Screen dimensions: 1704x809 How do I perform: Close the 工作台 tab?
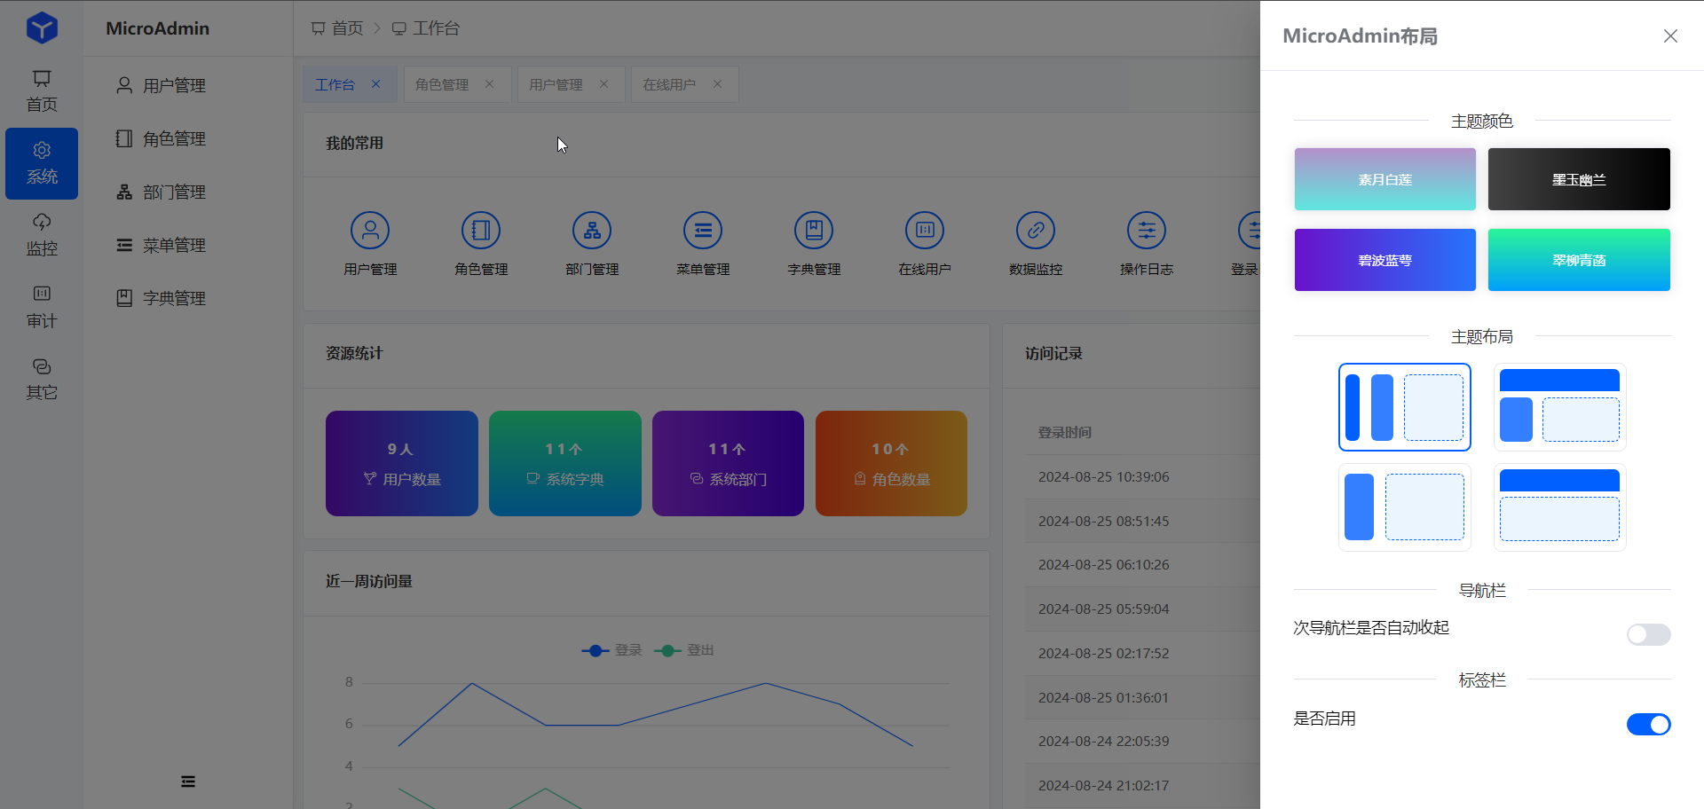click(376, 84)
